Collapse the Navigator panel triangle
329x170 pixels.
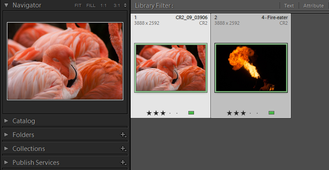tap(6, 5)
